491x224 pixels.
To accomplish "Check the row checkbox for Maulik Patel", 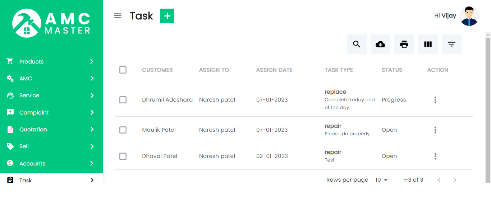I will coord(123,130).
